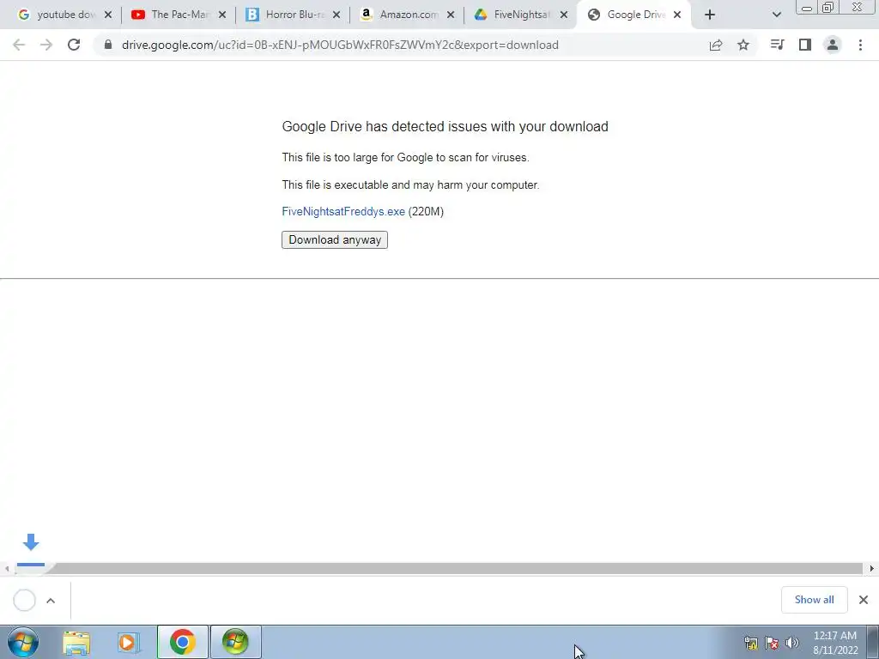Open the media control icon
Screen dimensions: 879x659
click(777, 45)
